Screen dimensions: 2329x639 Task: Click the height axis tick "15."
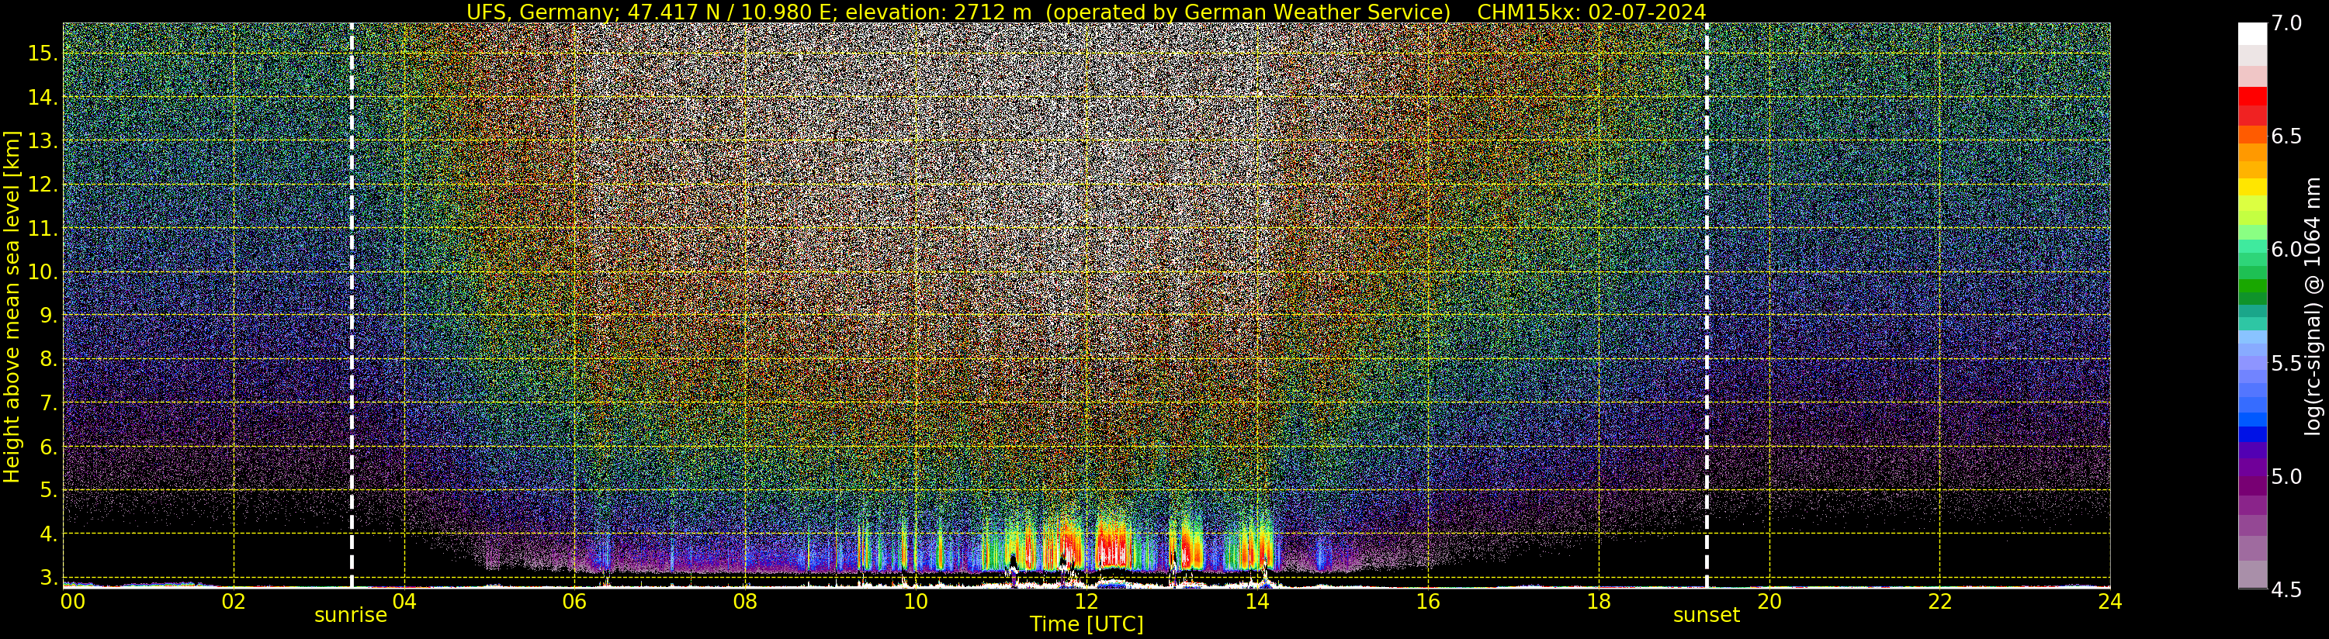click(x=43, y=54)
